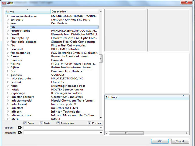Close the ADD dialog window
Screen dimensions: 195x146
[186, 2]
